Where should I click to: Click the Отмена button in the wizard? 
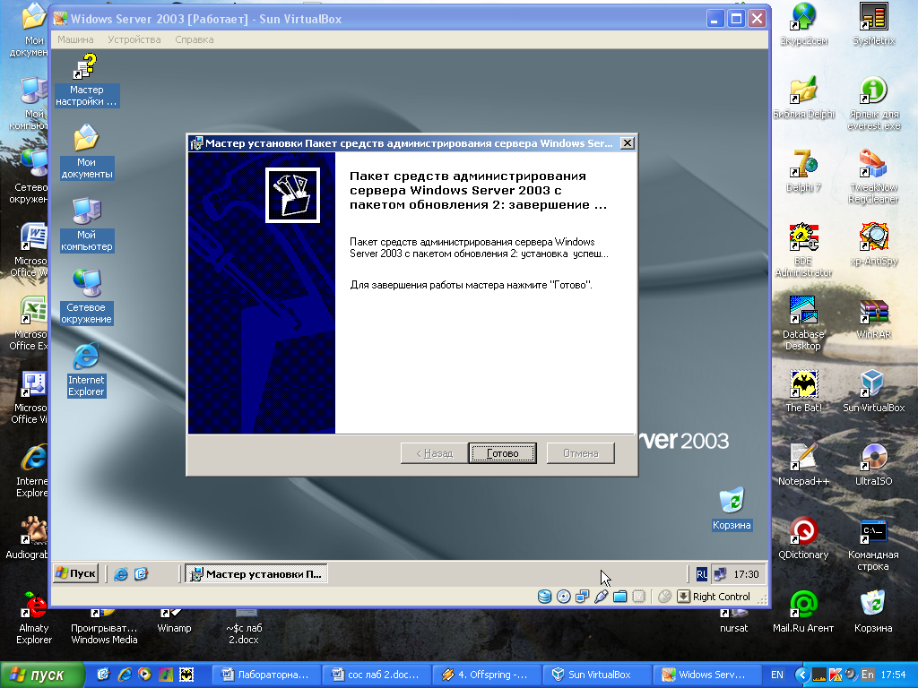click(580, 453)
